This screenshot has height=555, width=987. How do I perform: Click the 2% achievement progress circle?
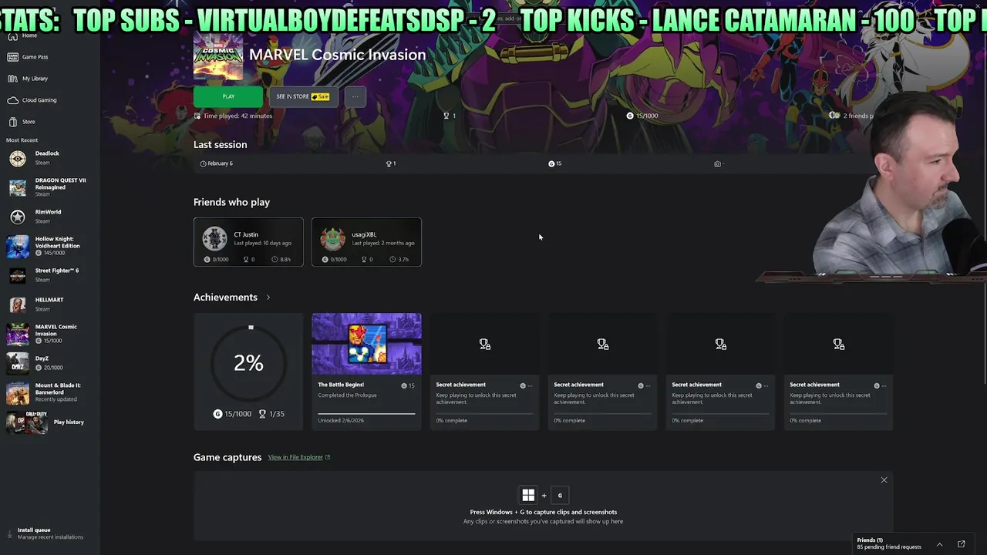[x=248, y=362]
